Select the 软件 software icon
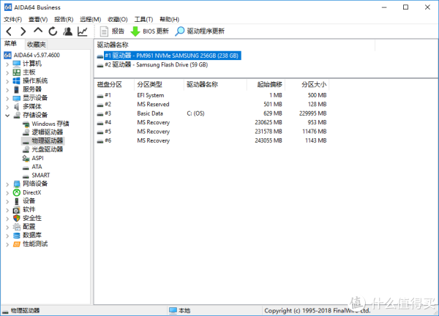This screenshot has width=439, height=316. 17,210
